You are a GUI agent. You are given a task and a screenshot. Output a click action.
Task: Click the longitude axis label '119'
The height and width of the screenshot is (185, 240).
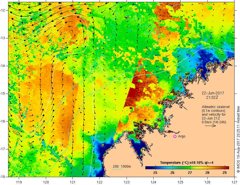pyautogui.click(x=19, y=182)
